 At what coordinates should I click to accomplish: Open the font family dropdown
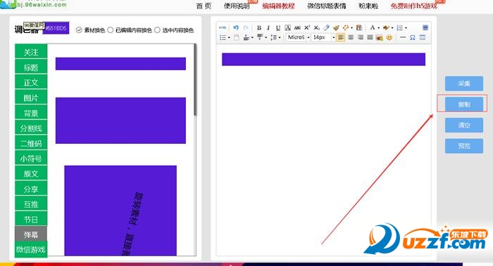(298, 37)
